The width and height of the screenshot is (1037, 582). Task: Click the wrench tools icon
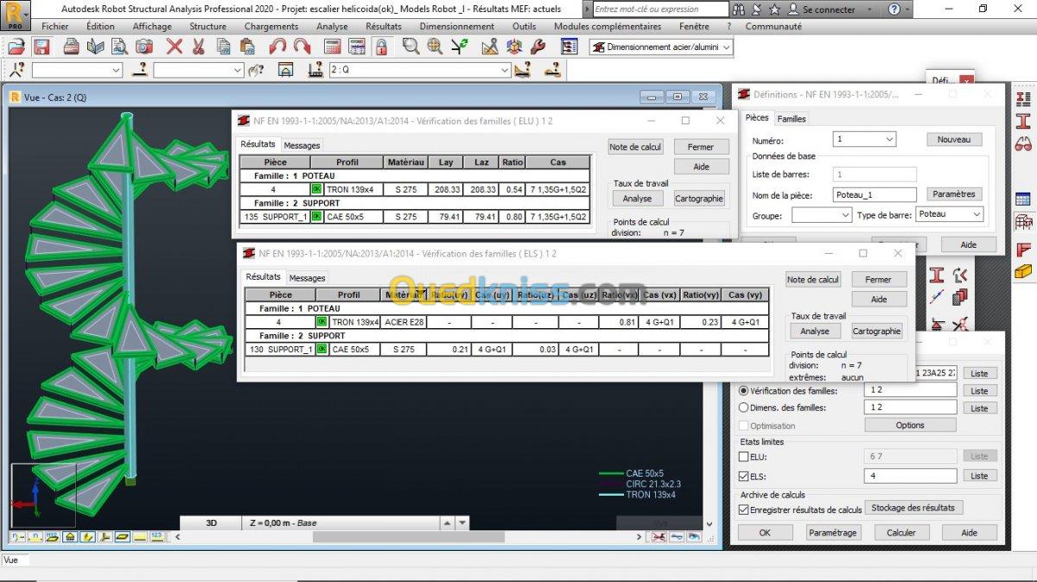click(538, 47)
